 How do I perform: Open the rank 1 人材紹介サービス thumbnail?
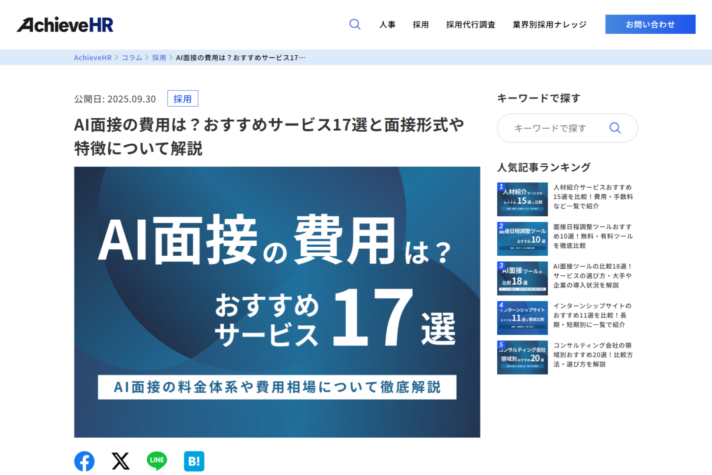[522, 199]
